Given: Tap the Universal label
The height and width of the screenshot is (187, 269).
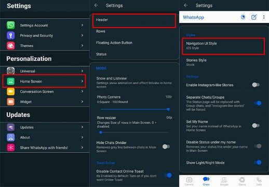Looking at the screenshot, I should (x=28, y=71).
